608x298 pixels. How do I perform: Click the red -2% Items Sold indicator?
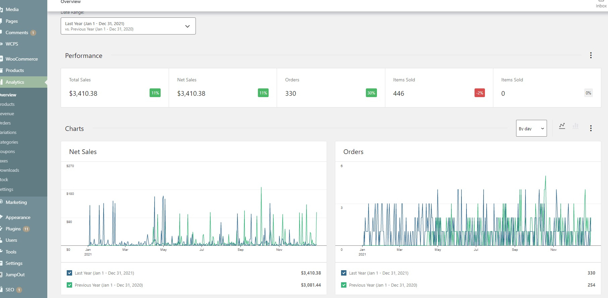pos(480,93)
